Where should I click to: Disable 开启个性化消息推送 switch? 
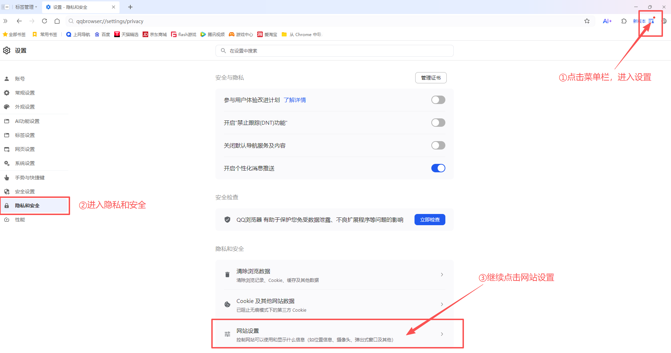[438, 168]
